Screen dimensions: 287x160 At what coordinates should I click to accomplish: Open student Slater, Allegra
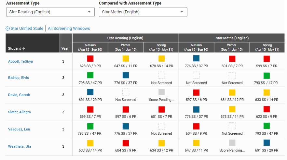click(x=20, y=112)
